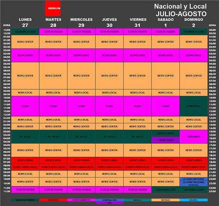Click the DEPORTES legend swatch
Screen dimensions: 219x206
click(53, 200)
